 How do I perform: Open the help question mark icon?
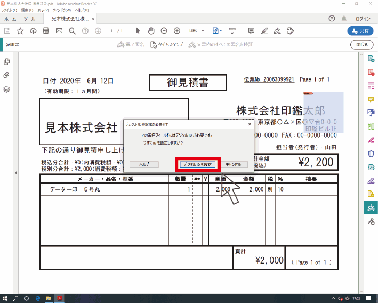(x=332, y=19)
